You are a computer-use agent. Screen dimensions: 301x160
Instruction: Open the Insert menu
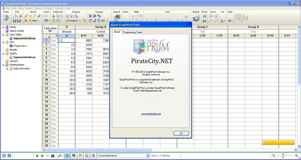pos(28,8)
